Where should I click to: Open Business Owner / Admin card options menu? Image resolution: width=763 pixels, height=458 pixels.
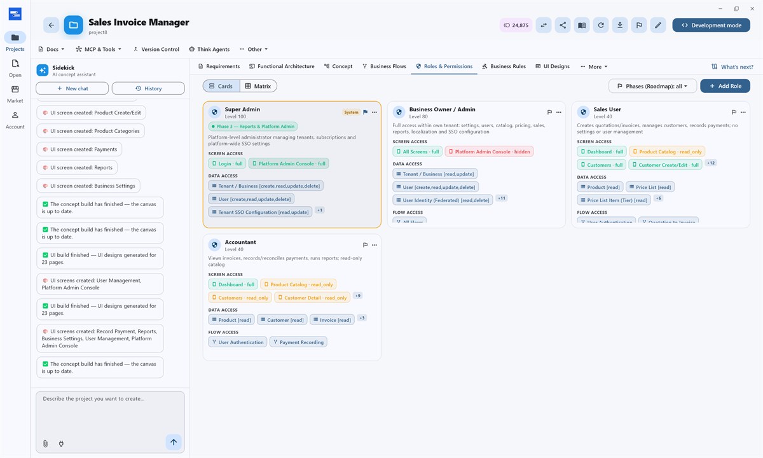coord(559,112)
